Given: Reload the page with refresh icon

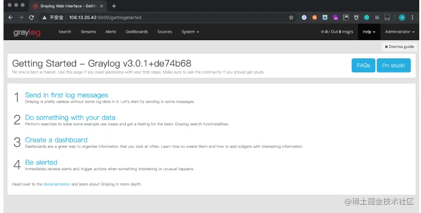Looking at the screenshot, I should click(x=32, y=17).
